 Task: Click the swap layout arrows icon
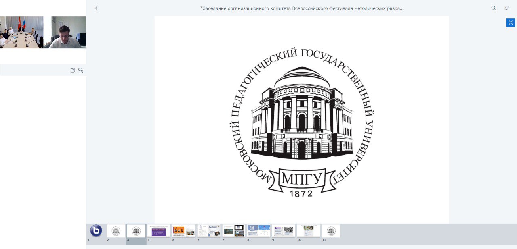(506, 8)
